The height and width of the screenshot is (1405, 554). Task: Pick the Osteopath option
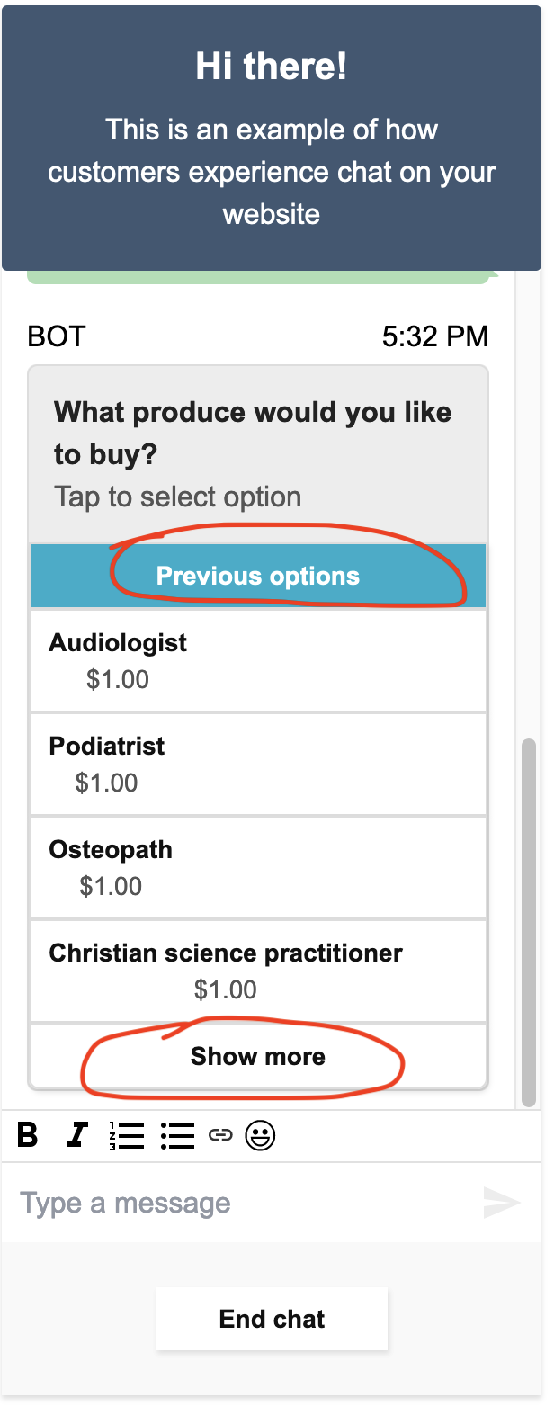258,868
